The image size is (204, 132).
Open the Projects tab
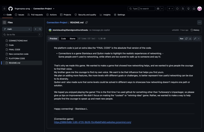coord(66,15)
